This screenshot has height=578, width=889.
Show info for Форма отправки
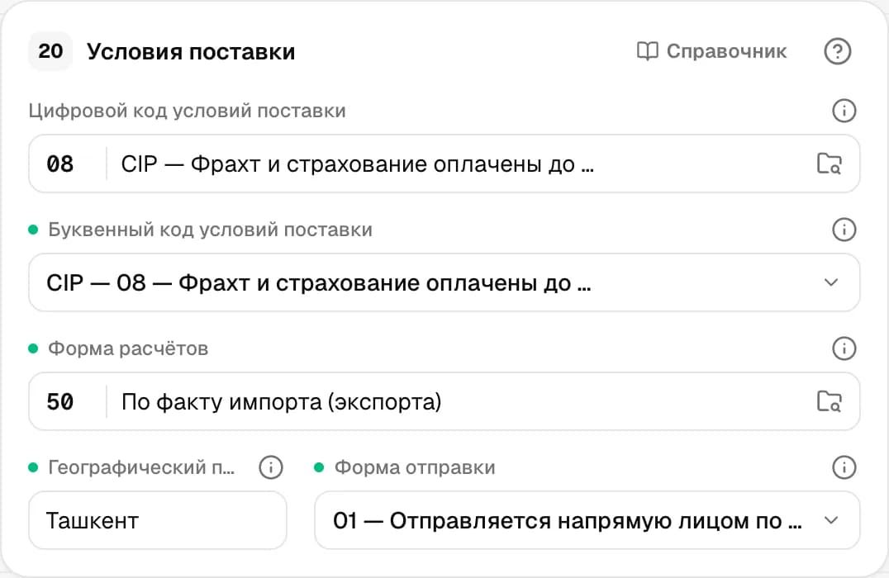coord(844,467)
